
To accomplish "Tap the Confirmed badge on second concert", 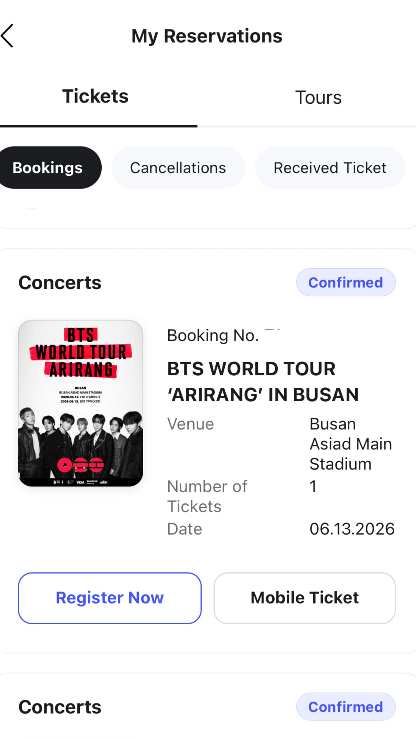I will [346, 707].
